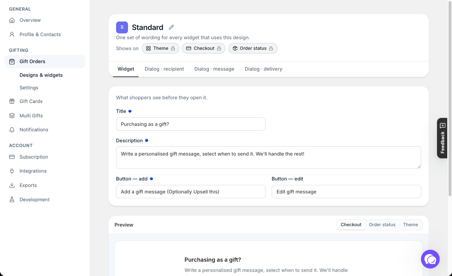Image resolution: width=452 pixels, height=276 pixels.
Task: Open the purple chat bubble widget
Action: (x=430, y=259)
